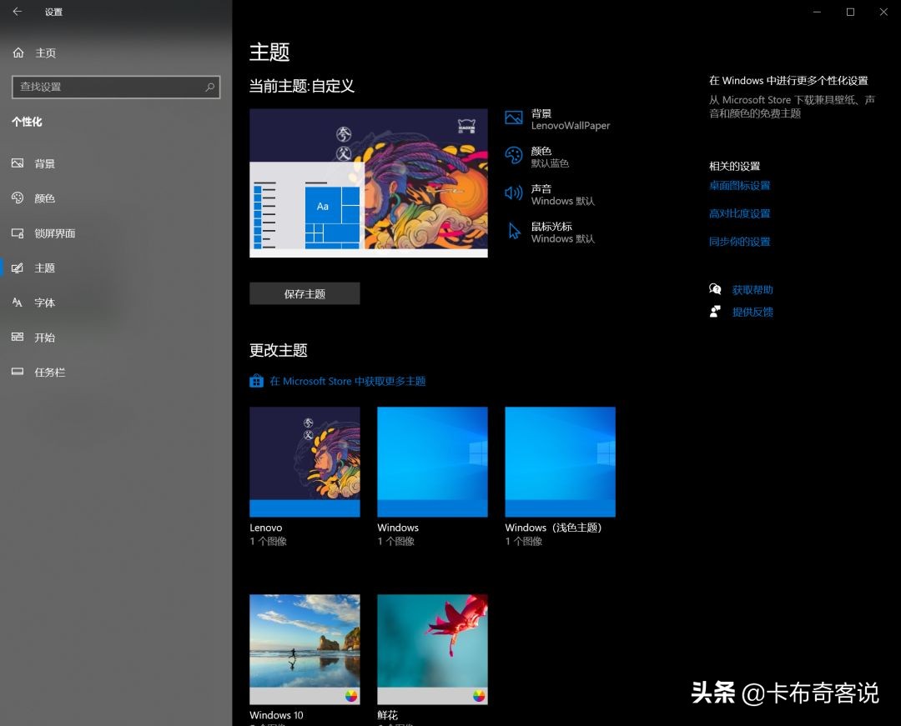The image size is (901, 726).
Task: Click the 背景 LenovoWallPaper label
Action: pyautogui.click(x=570, y=119)
